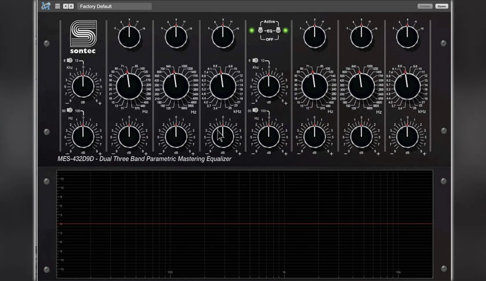Click the Compare button
Screen dimensions: 486x281
point(424,6)
